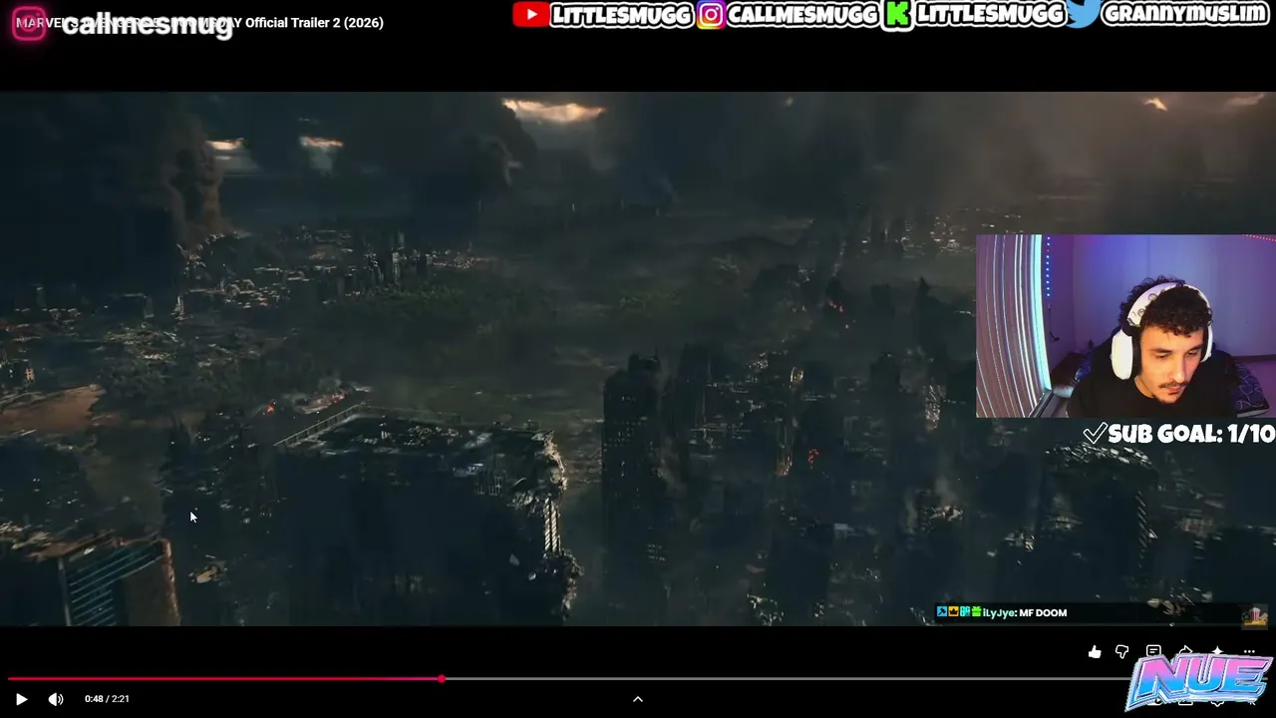Image resolution: width=1276 pixels, height=718 pixels.
Task: Click the Instagram logo in the overlay banner
Action: coord(711,15)
